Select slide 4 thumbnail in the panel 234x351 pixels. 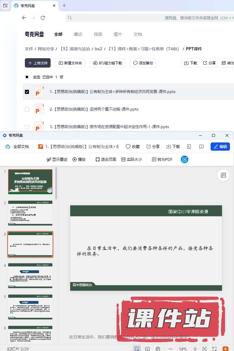pos(30,276)
